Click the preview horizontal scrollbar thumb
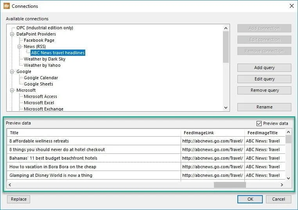Screen dimensions: 298x210 [x=230, y=185]
